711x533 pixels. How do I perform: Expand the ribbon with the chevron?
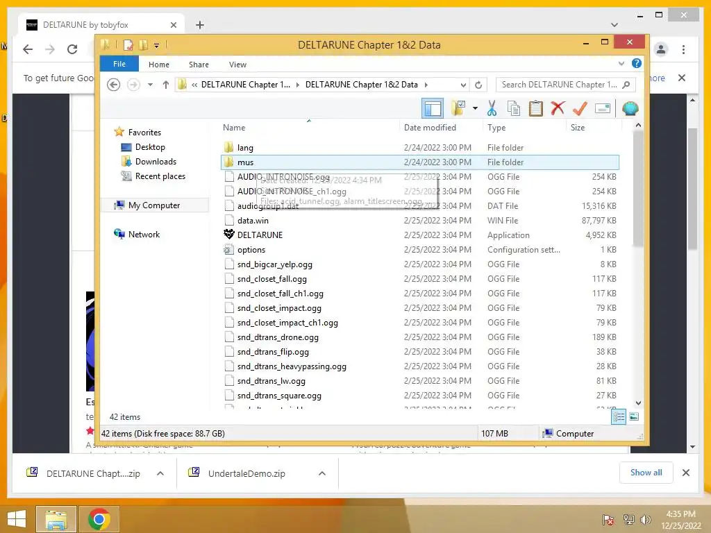click(x=621, y=63)
